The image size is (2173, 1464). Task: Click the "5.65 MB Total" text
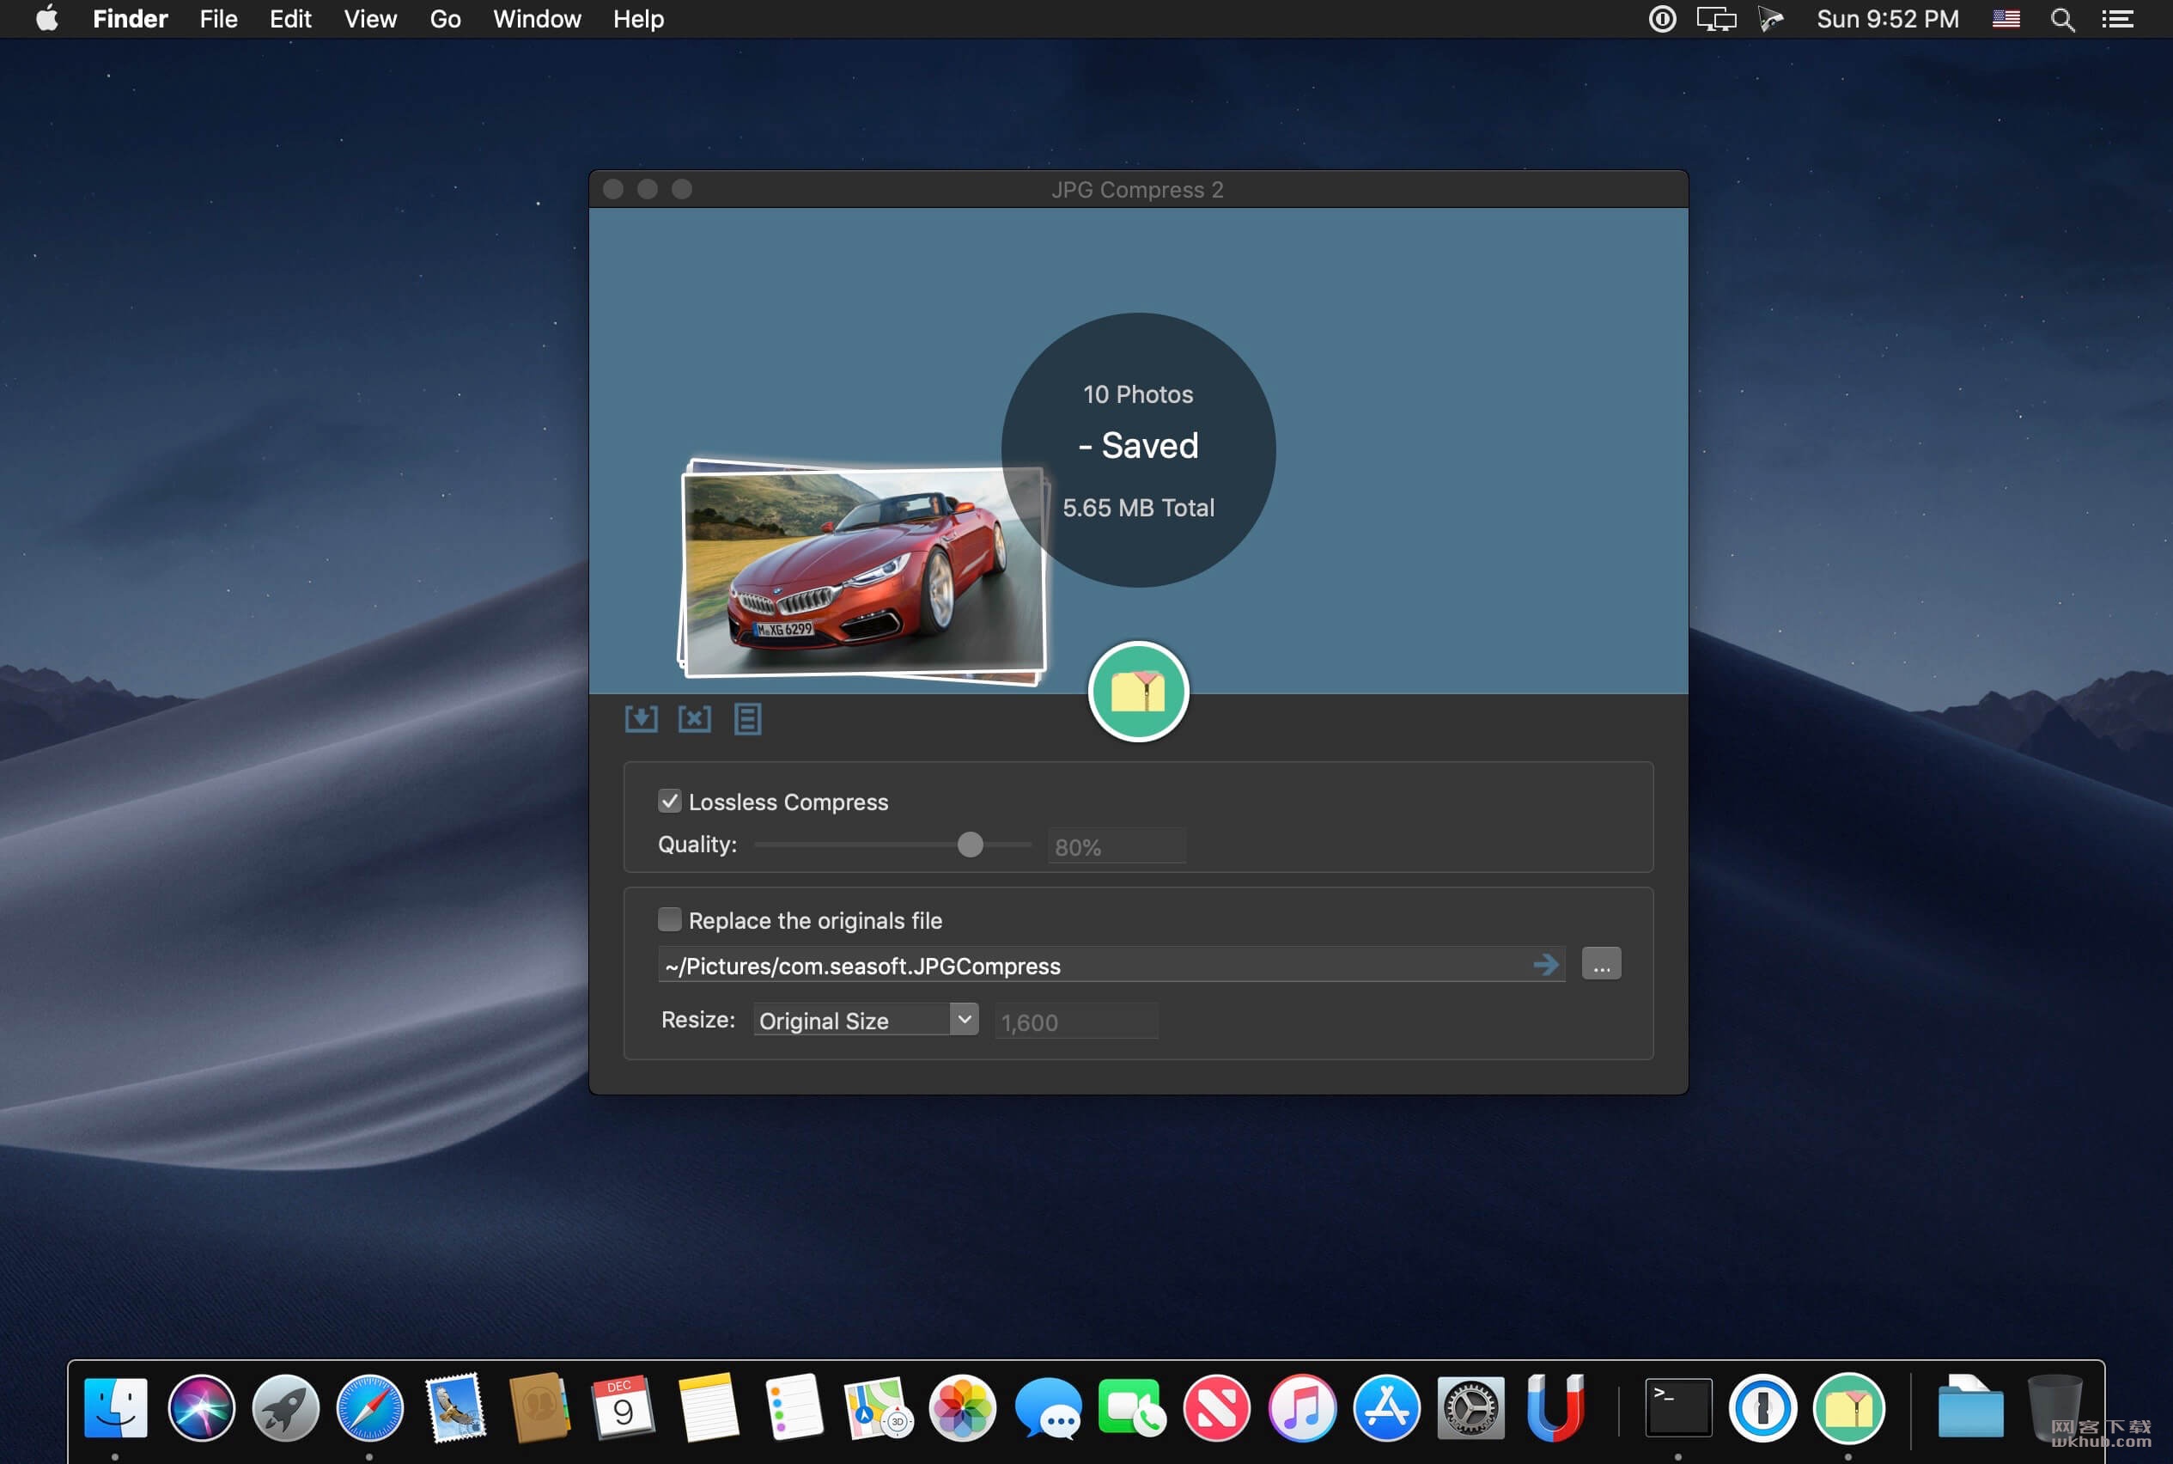(1138, 507)
